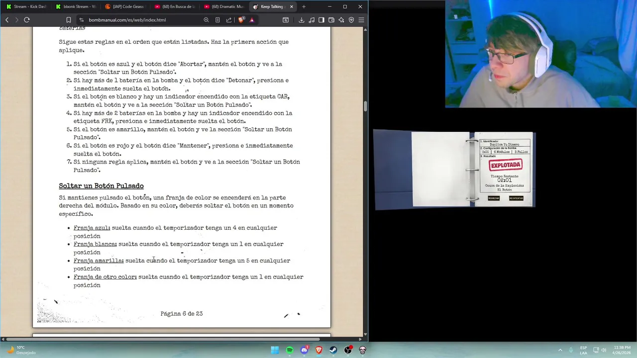Open the Brave VPN shield icon
The height and width of the screenshot is (358, 637).
coord(351,20)
